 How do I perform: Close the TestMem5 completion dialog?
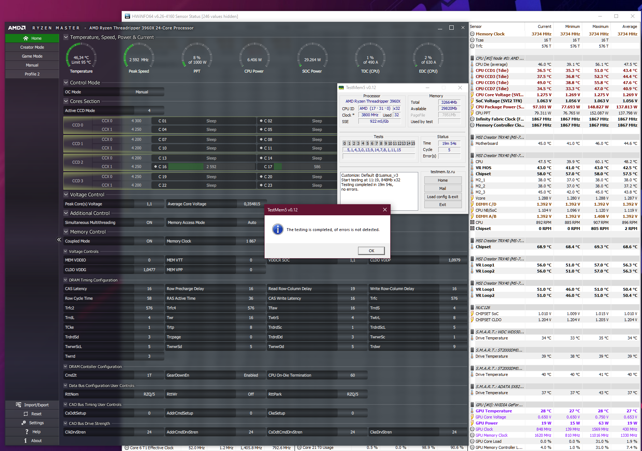point(385,210)
